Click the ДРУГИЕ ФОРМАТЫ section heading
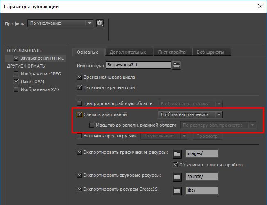 (26, 66)
